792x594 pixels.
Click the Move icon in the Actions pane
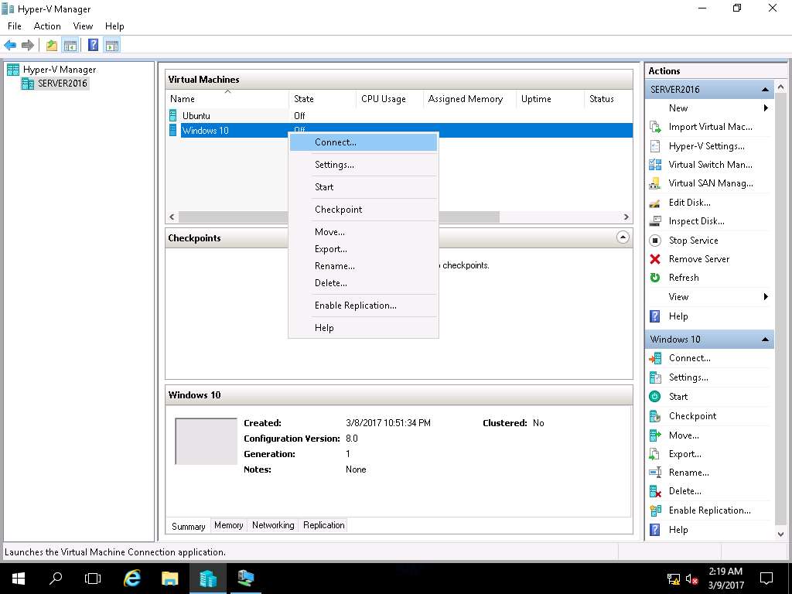[x=655, y=435]
